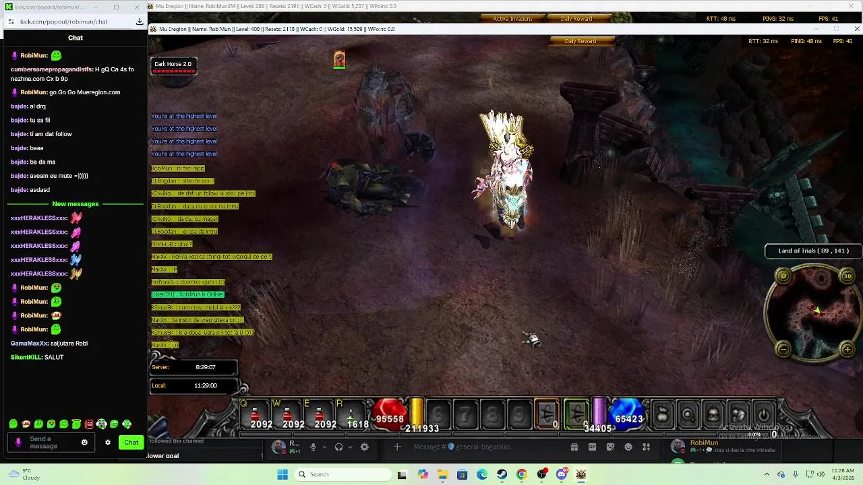Expand Discord headphone output options arrow
Image resolution: width=863 pixels, height=485 pixels.
[349, 447]
